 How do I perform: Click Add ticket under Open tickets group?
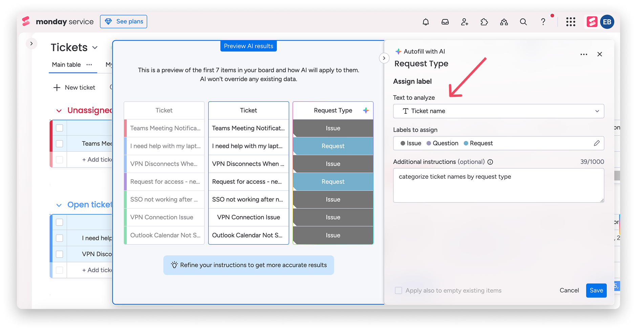pos(97,270)
